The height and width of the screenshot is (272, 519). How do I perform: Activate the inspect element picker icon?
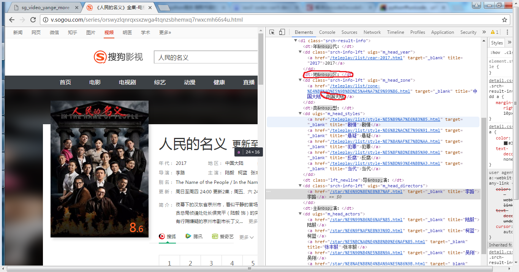click(x=272, y=32)
